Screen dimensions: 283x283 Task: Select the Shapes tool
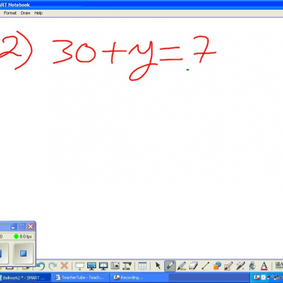tap(217, 266)
